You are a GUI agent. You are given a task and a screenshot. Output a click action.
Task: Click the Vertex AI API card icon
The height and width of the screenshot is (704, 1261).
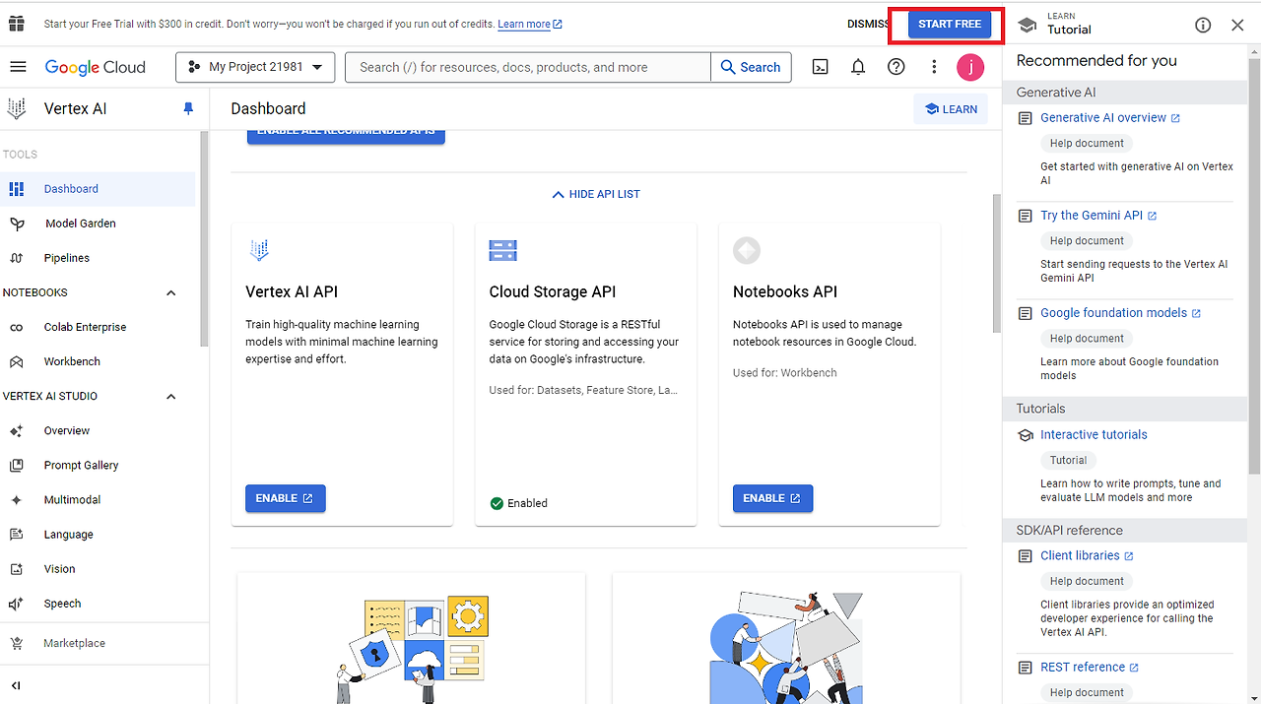(259, 250)
